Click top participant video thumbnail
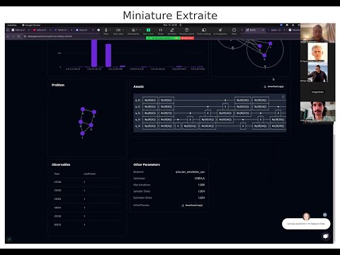Viewport: 340px width, 255px height. (318, 33)
